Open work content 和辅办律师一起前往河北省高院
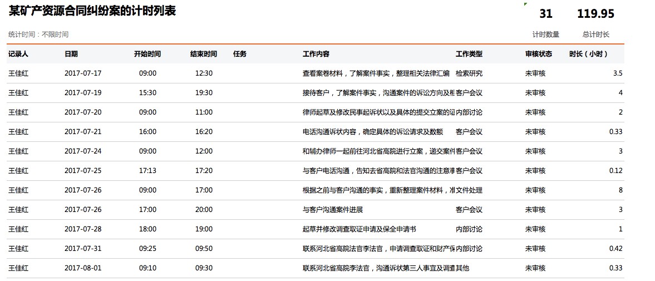 (x=378, y=151)
